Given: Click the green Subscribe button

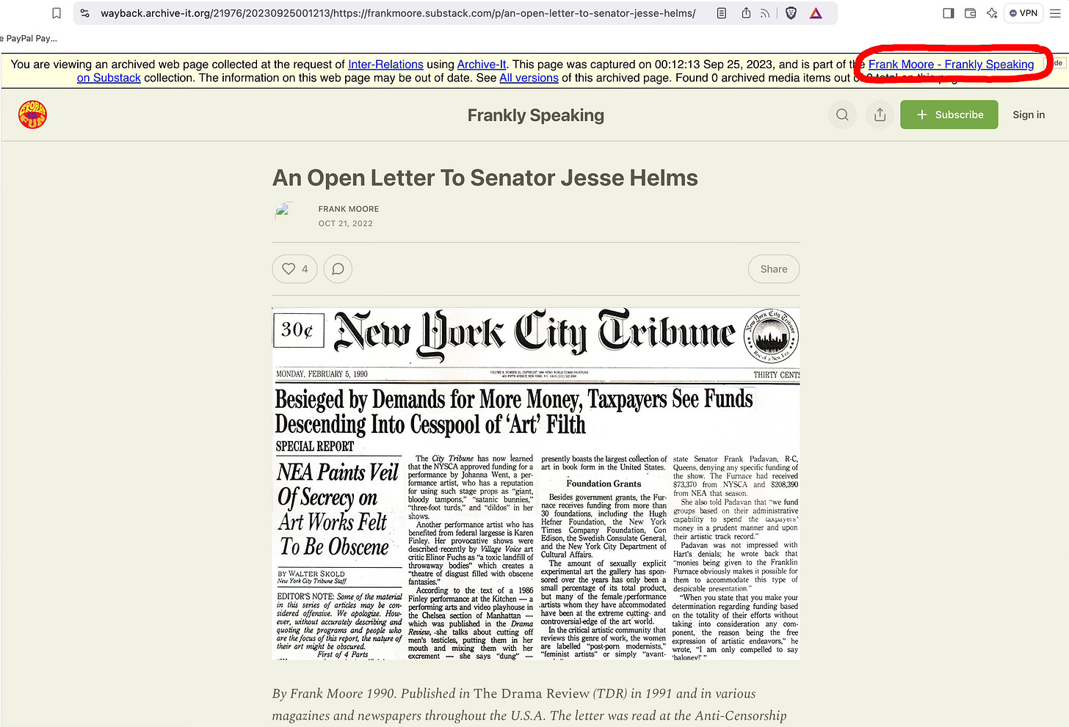Looking at the screenshot, I should pyautogui.click(x=949, y=114).
